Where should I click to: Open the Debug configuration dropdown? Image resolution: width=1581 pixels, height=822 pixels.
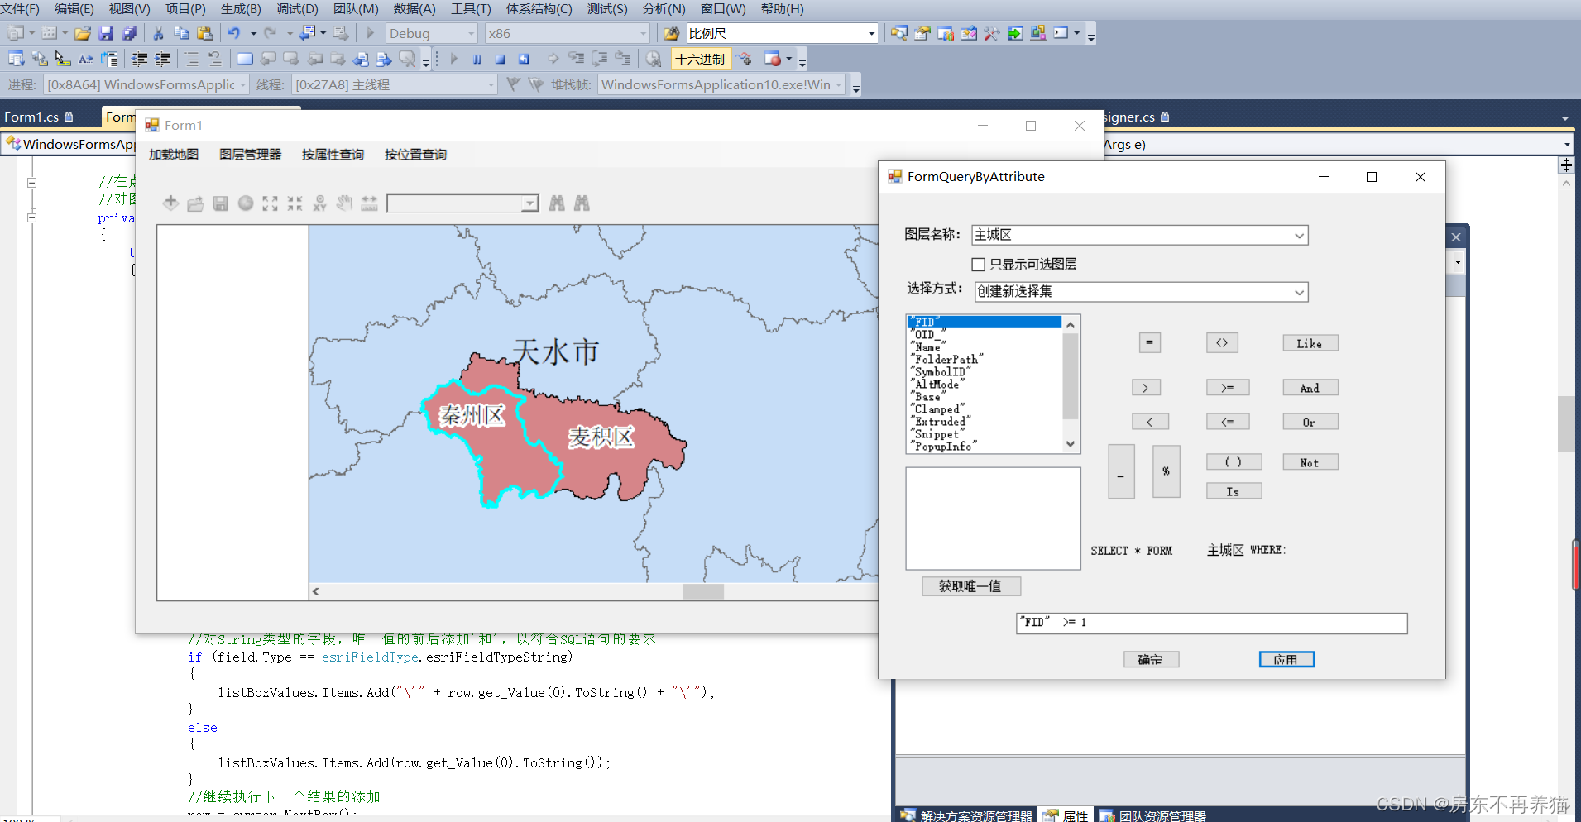tap(472, 34)
